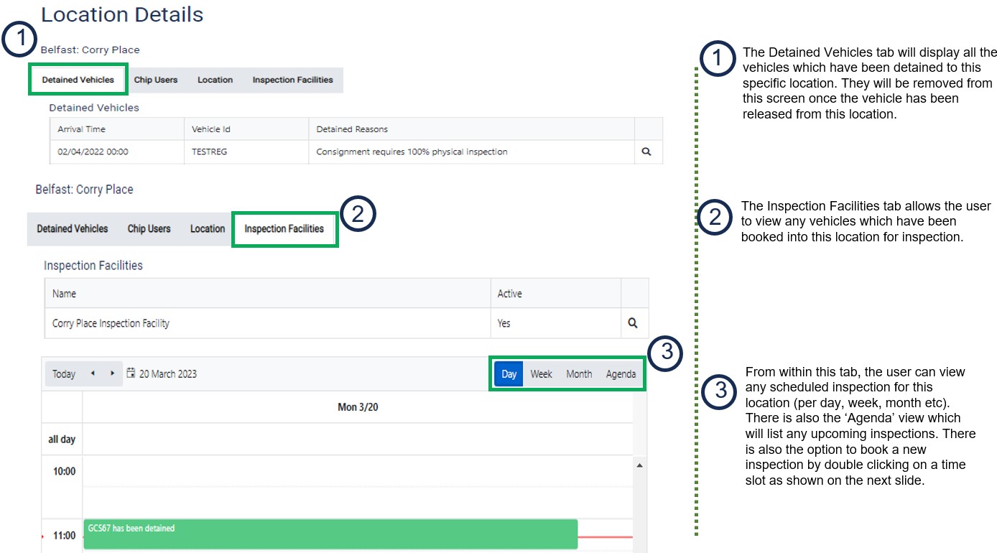Go to previous day with left arrow
This screenshot has height=553, width=997.
pyautogui.click(x=93, y=373)
